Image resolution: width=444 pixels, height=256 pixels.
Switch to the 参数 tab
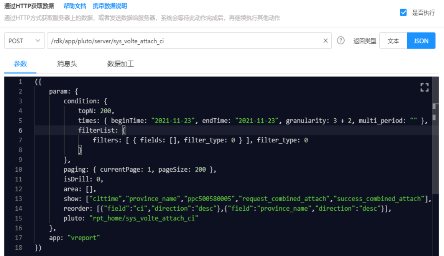click(20, 64)
